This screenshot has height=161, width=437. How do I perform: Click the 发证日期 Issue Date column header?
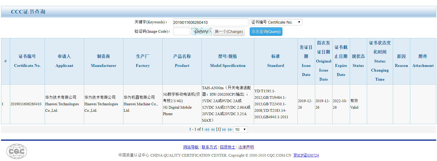[306, 61]
